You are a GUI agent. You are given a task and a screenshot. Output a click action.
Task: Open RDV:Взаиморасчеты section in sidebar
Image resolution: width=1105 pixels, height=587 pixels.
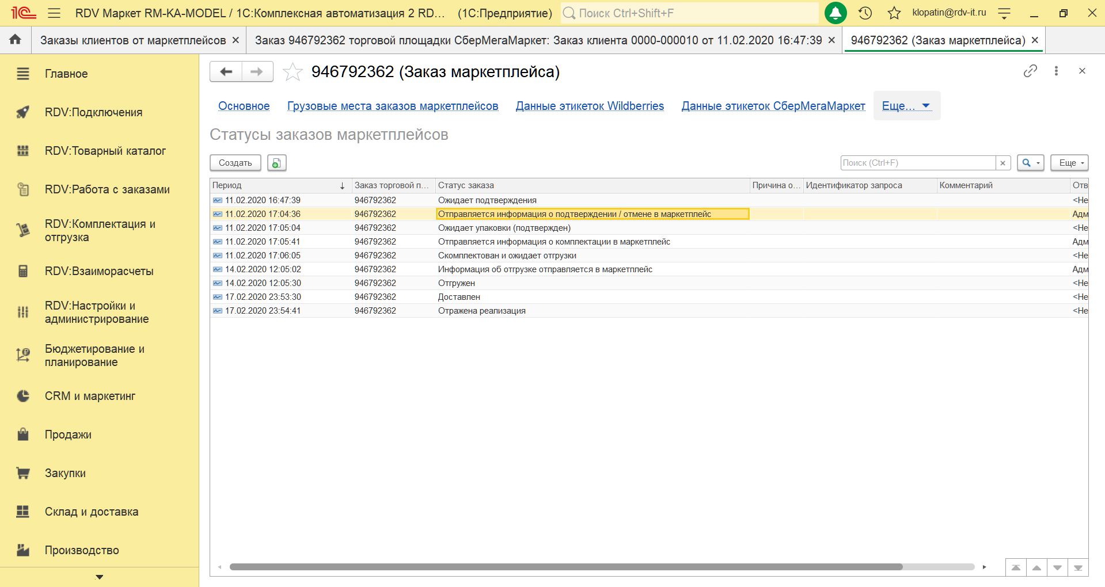click(99, 271)
